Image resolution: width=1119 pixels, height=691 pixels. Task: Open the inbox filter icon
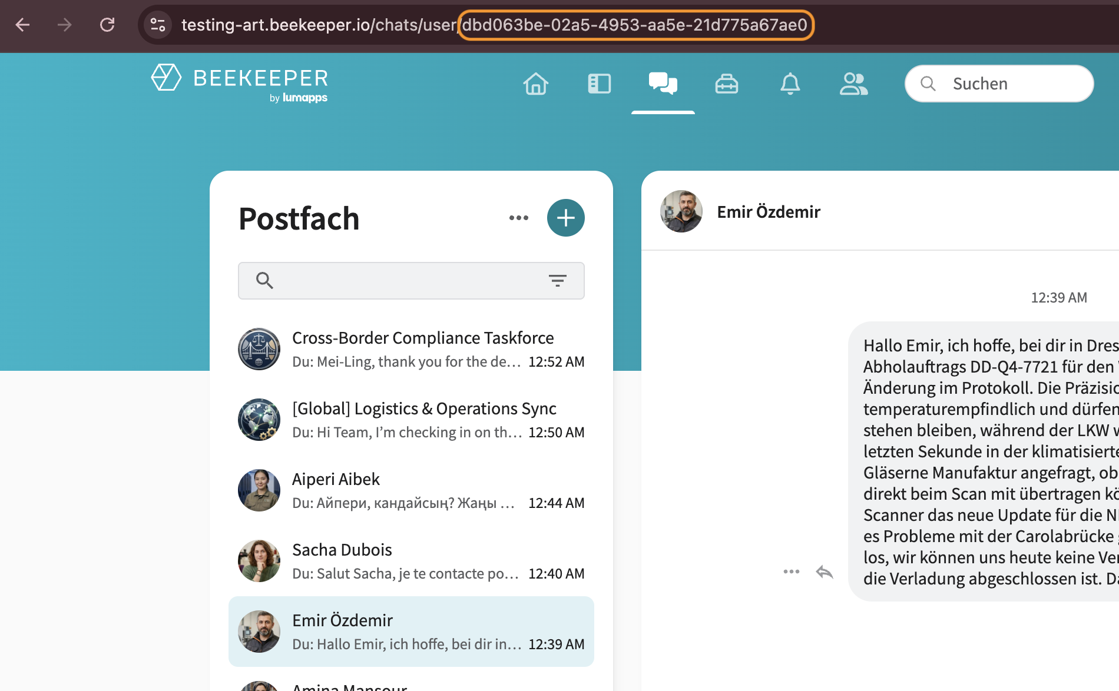tap(558, 281)
